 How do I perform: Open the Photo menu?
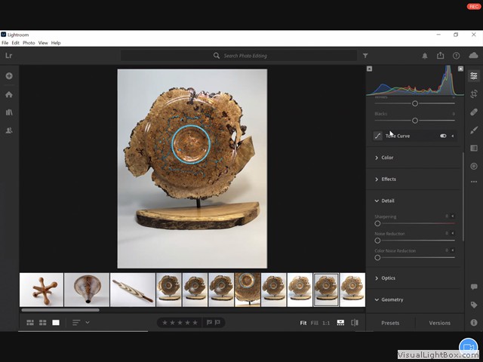(29, 43)
